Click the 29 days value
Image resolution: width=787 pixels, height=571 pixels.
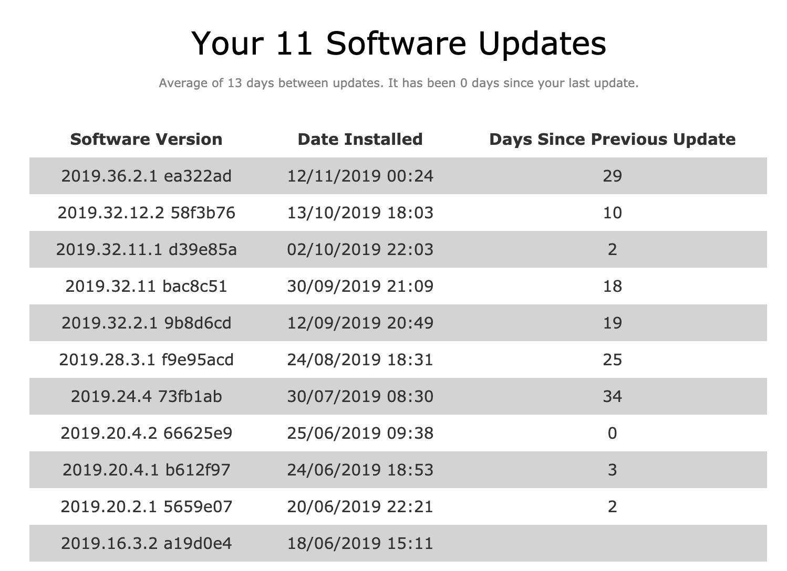[x=612, y=176]
